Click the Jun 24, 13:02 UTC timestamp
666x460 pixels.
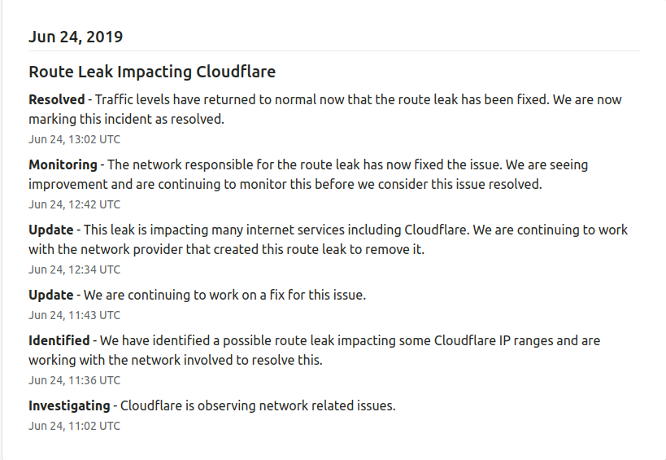click(x=74, y=139)
